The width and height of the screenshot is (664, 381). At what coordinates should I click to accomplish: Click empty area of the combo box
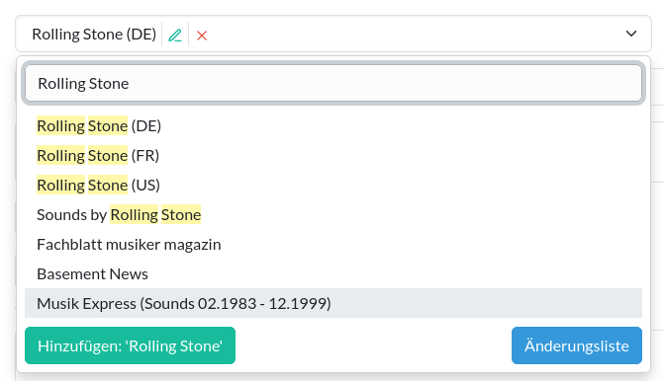coord(415,34)
